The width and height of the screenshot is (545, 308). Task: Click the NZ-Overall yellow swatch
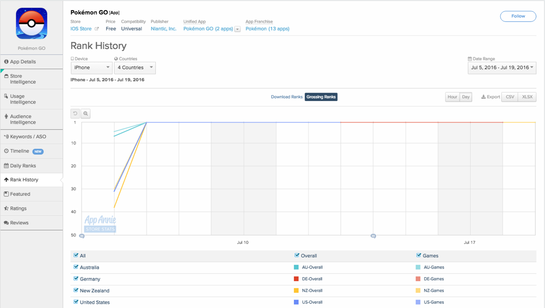point(296,291)
